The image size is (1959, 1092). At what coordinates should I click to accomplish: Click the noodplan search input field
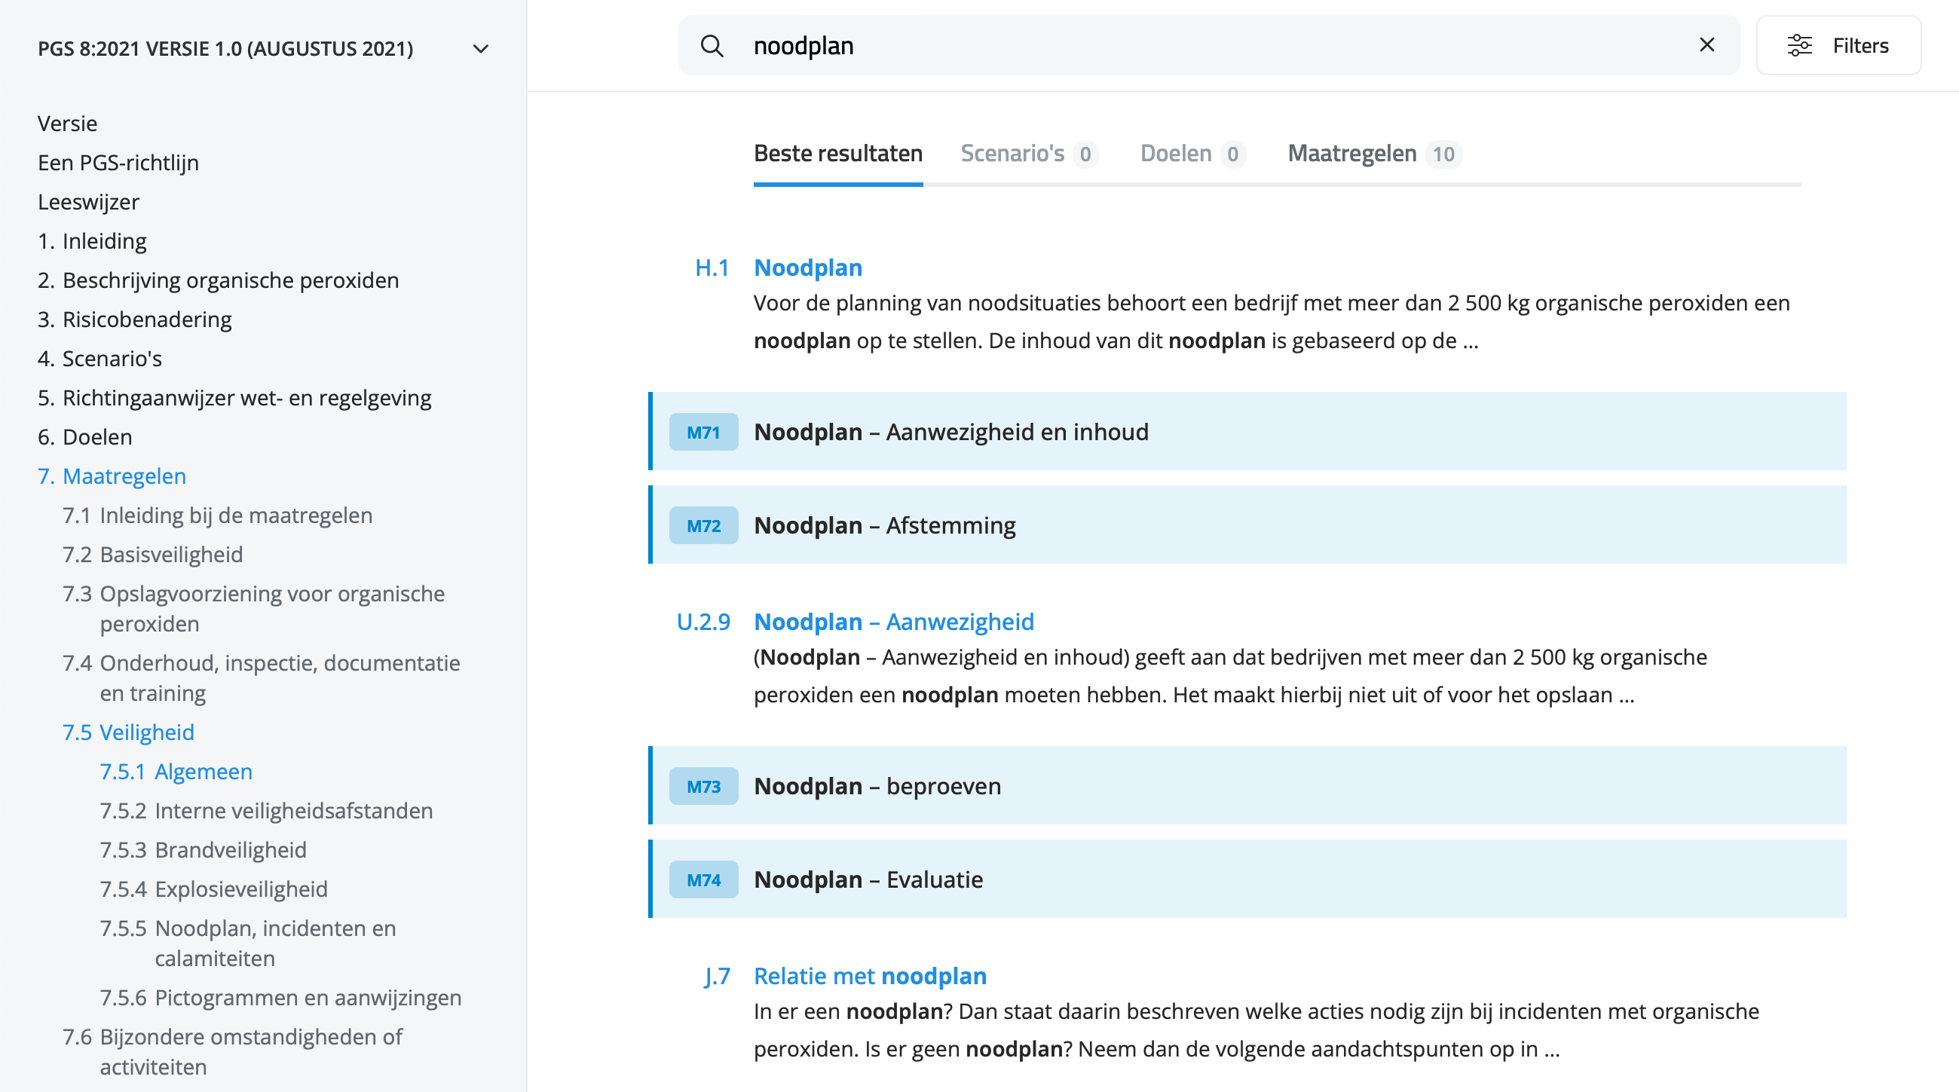1209,46
